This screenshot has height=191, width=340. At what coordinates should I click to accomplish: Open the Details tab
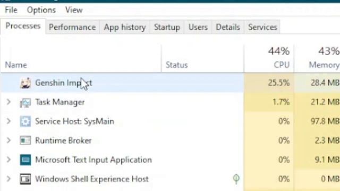[x=228, y=27]
